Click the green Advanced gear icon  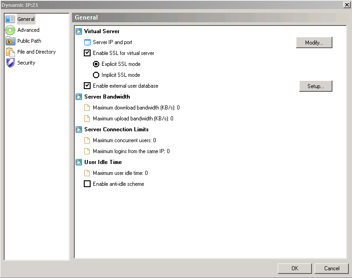point(10,30)
